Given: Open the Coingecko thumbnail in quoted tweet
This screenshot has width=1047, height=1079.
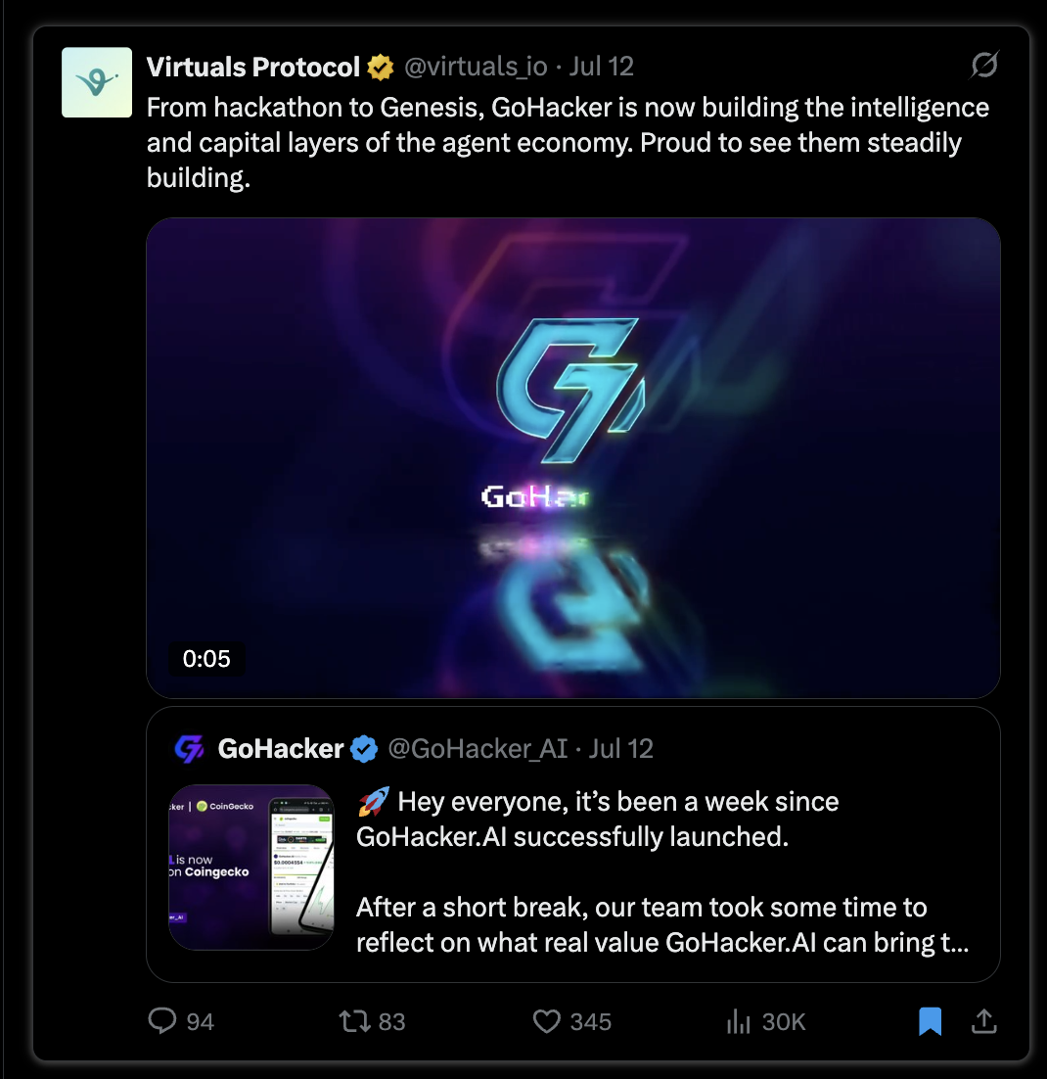Looking at the screenshot, I should click(251, 868).
